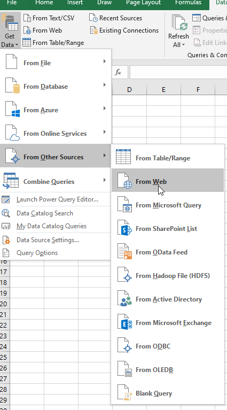Click the formula bar input field
This screenshot has width=227, height=410.
[178, 72]
